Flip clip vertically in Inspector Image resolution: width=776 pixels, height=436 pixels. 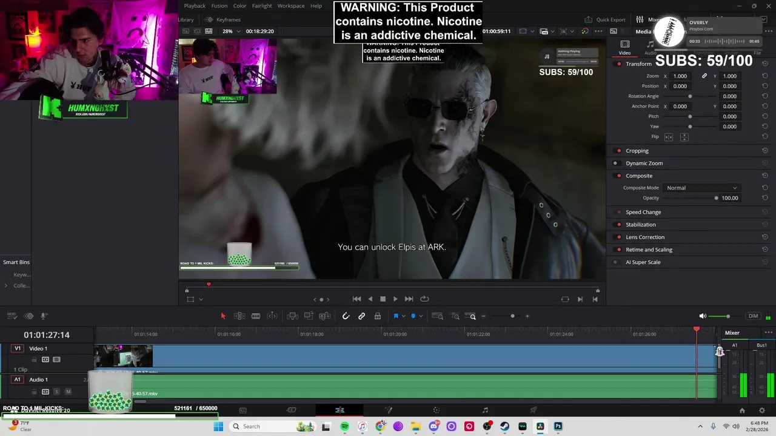[684, 137]
